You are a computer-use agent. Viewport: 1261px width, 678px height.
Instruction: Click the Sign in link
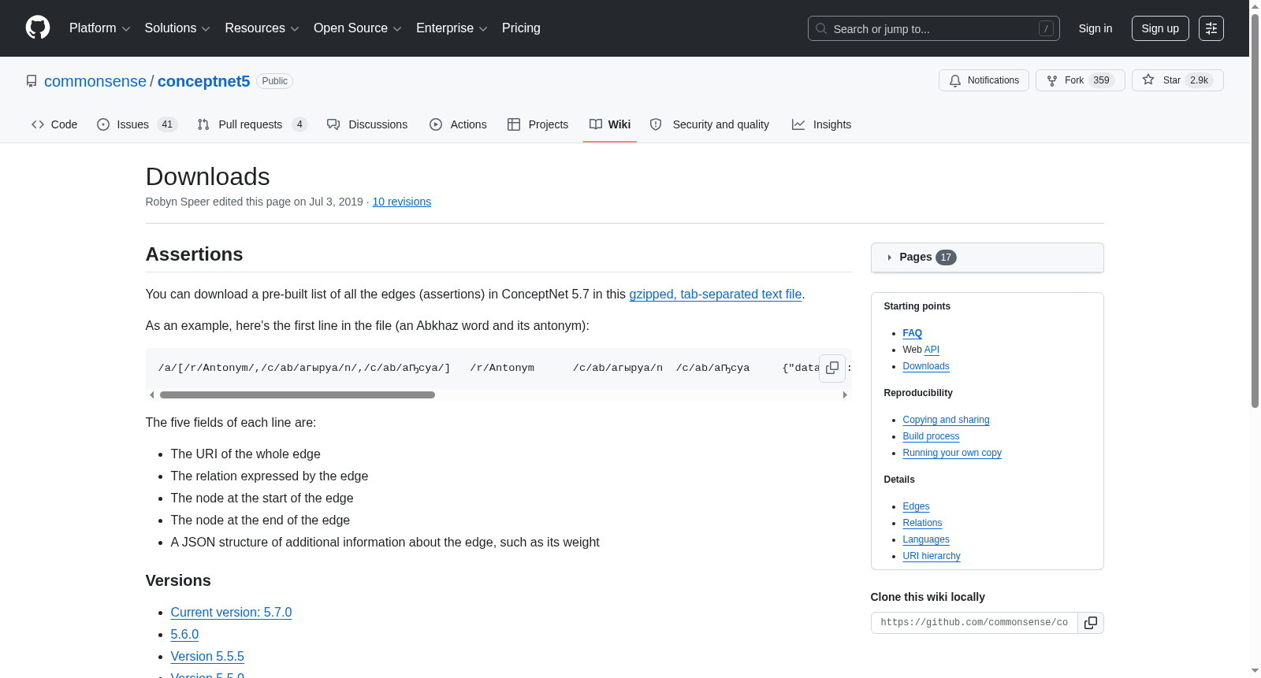1095,28
